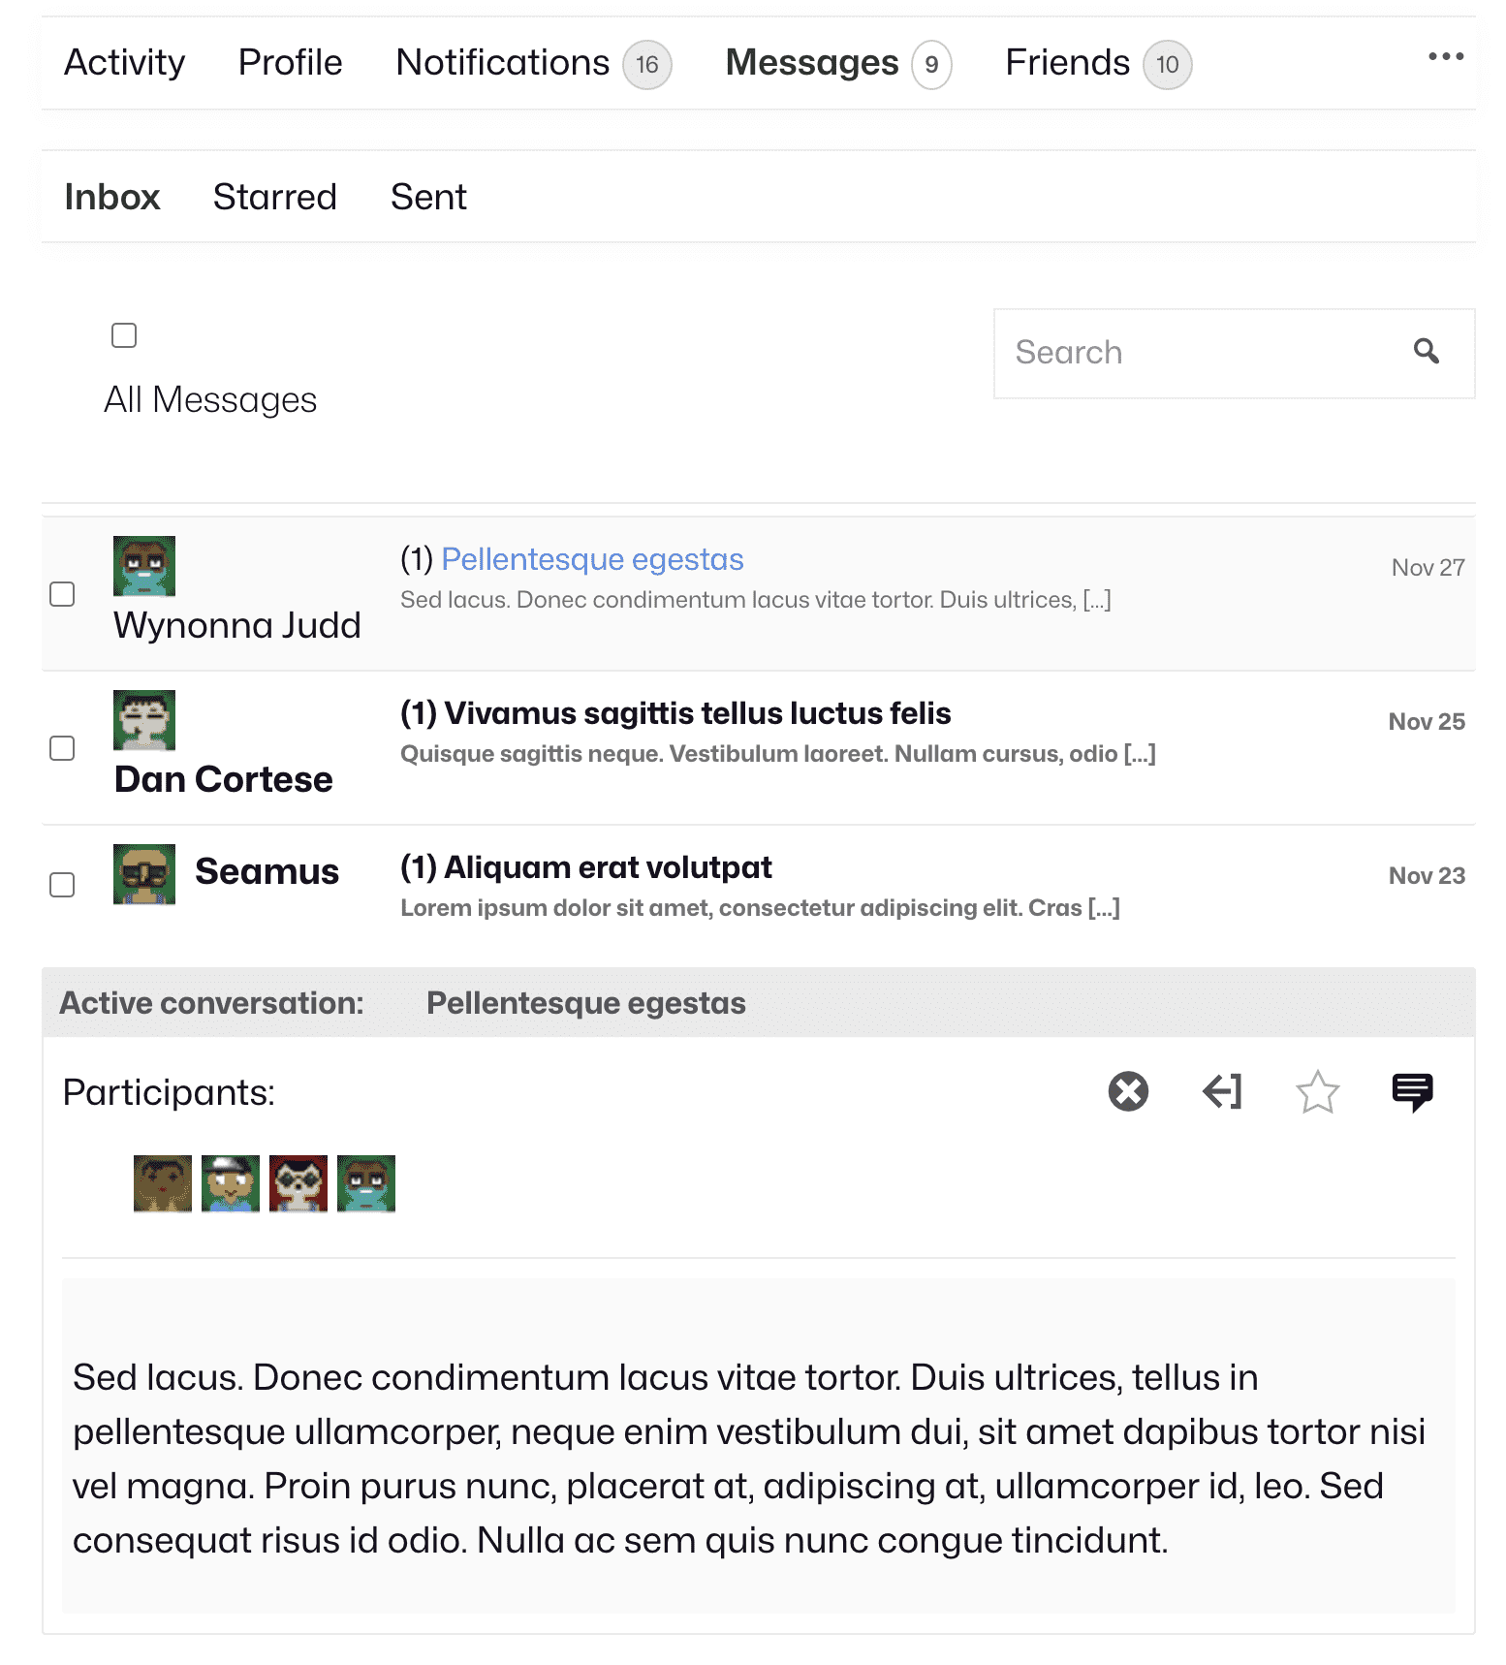The image size is (1506, 1665).
Task: Open the Sent messages tab
Action: tap(428, 197)
